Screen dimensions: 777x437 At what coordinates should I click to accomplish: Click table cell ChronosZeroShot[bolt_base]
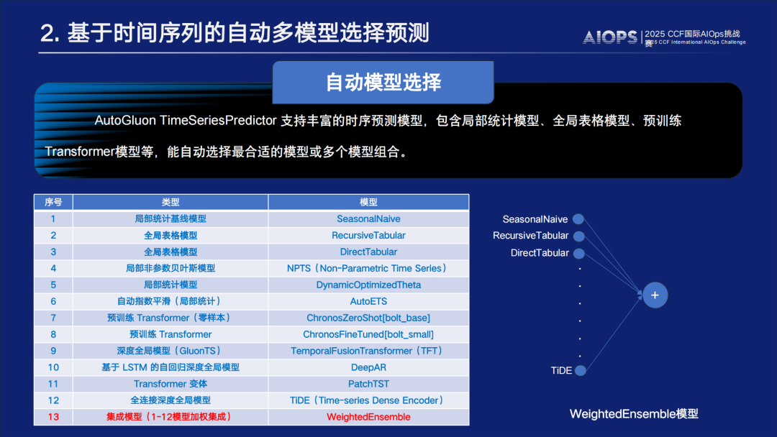368,318
